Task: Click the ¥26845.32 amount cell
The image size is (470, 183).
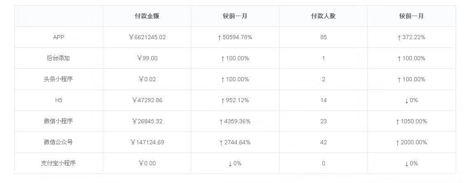Action: (147, 121)
